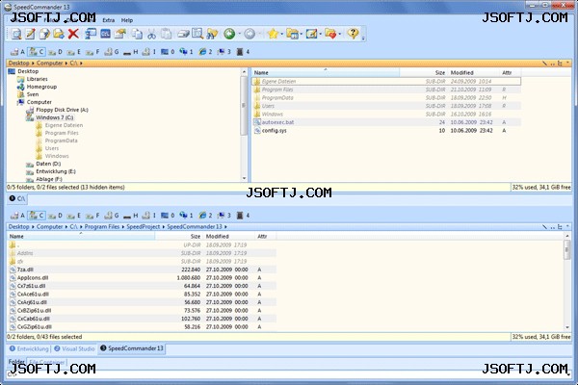Viewport: 578px width, 385px height.
Task: Click the question mark Help toolbar icon
Action: 353,34
